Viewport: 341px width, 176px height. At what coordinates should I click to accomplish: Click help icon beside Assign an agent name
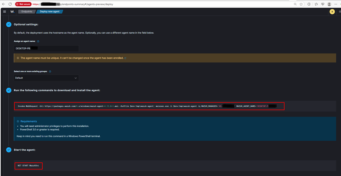coord(38,41)
